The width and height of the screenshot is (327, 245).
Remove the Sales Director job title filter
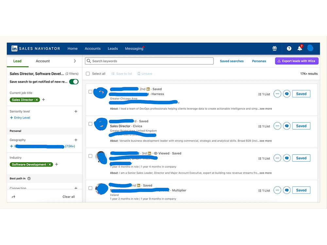pyautogui.click(x=37, y=100)
